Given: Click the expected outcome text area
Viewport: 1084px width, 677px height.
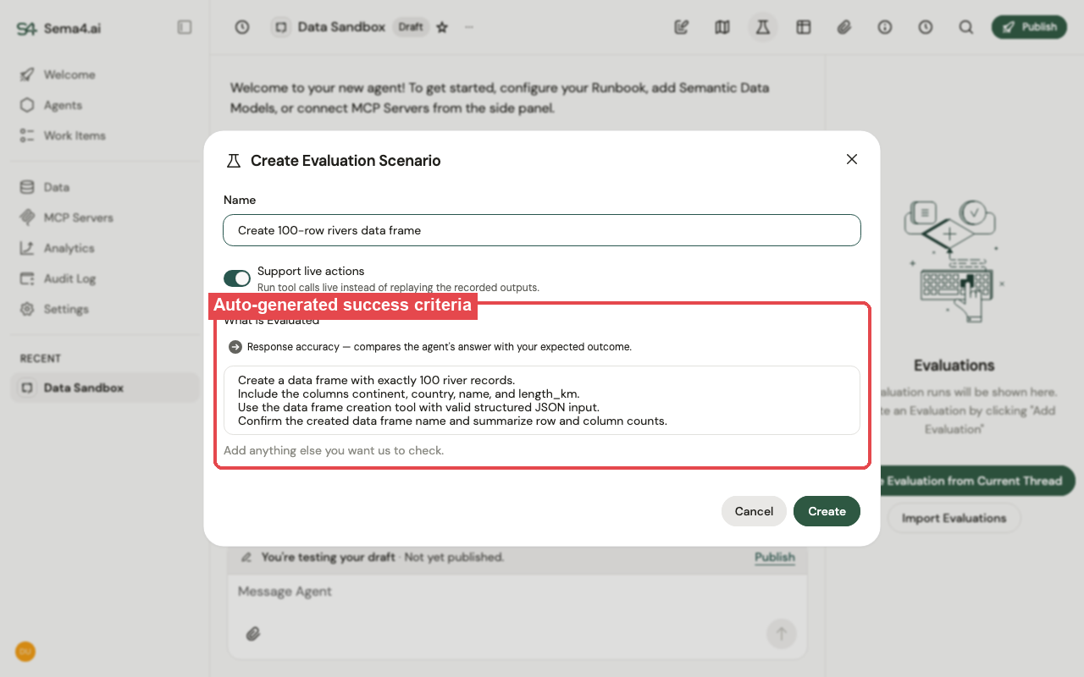Looking at the screenshot, I should click(x=542, y=400).
